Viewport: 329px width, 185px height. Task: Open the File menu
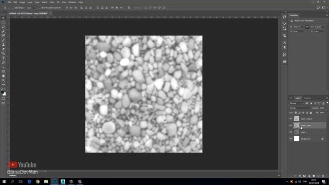point(9,2)
